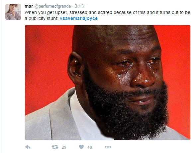Open the @perfumeofgrande handle

pos(52,6)
